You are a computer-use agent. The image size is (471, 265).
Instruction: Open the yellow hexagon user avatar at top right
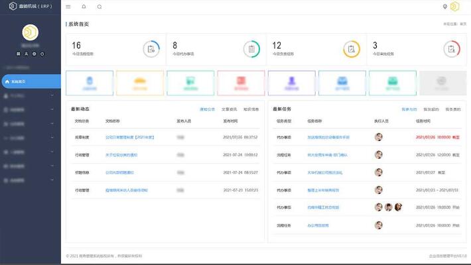[454, 7]
